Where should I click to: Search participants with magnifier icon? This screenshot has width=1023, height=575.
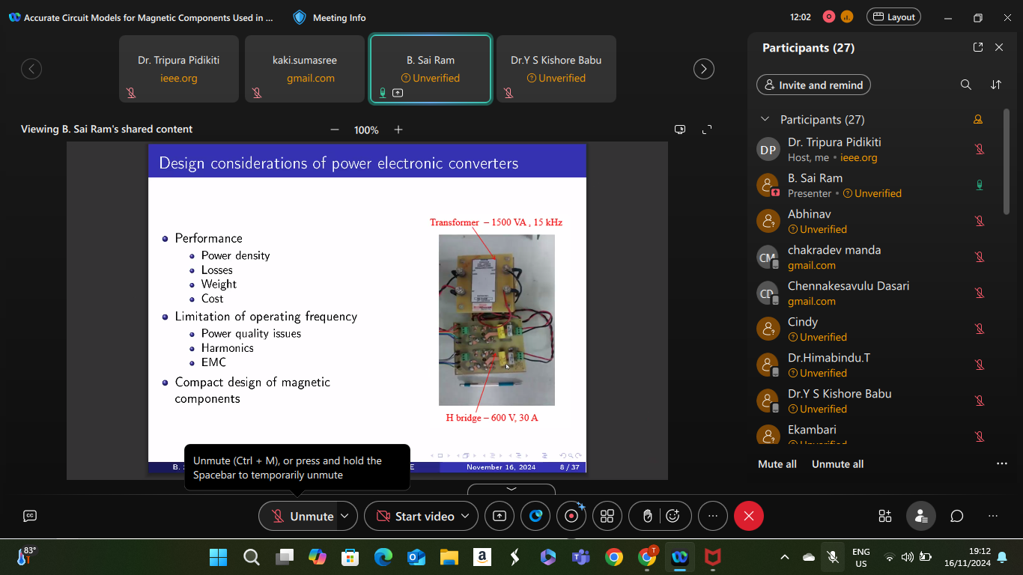[966, 85]
